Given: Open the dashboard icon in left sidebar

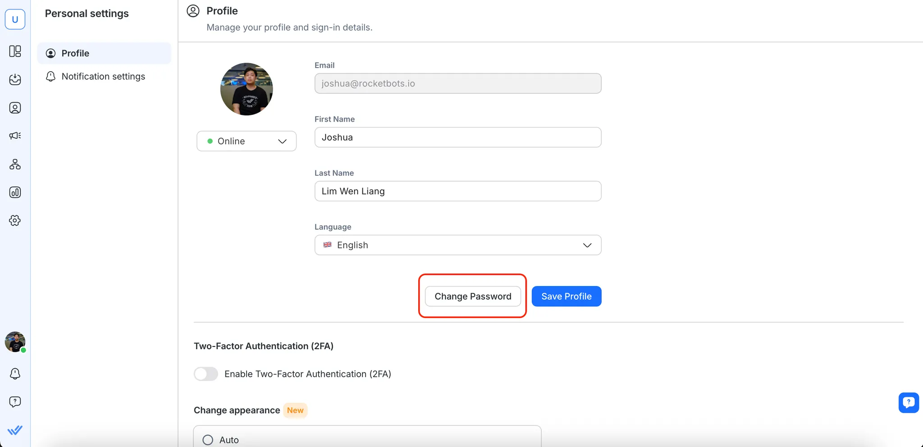Looking at the screenshot, I should [x=15, y=51].
